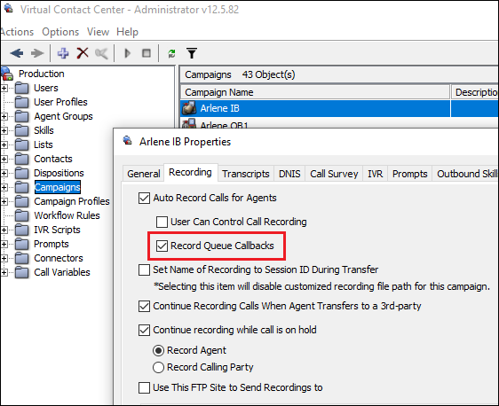
Task: Click the Add new object plus icon
Action: (63, 53)
